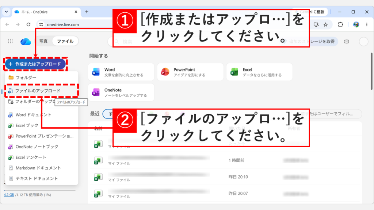Click the 1 時間前 timestamp text
The height and width of the screenshot is (210, 374).
pos(236,160)
